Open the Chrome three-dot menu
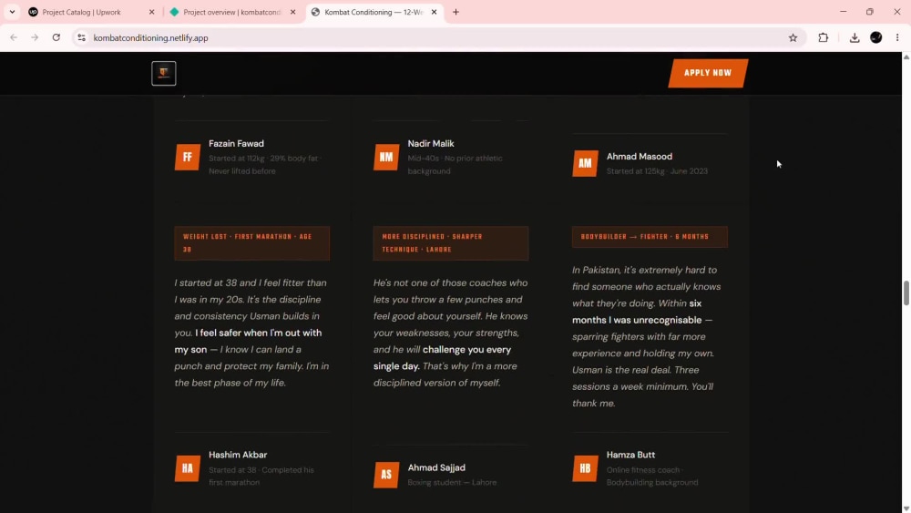Image resolution: width=911 pixels, height=513 pixels. (897, 37)
